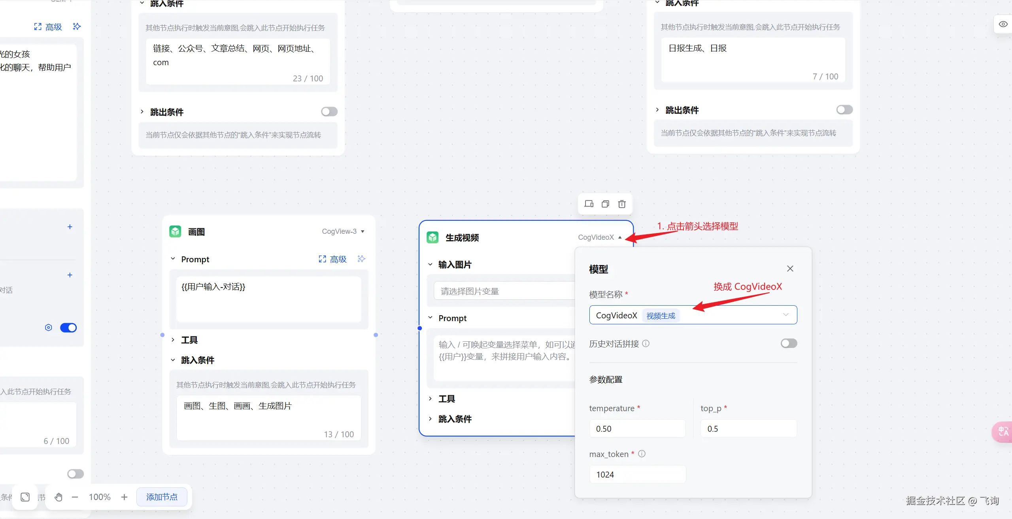
Task: Expand 跳入条件 in 生成视频 node
Action: 455,419
